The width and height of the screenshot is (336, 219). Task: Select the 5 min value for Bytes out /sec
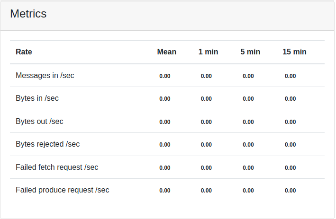(x=248, y=122)
